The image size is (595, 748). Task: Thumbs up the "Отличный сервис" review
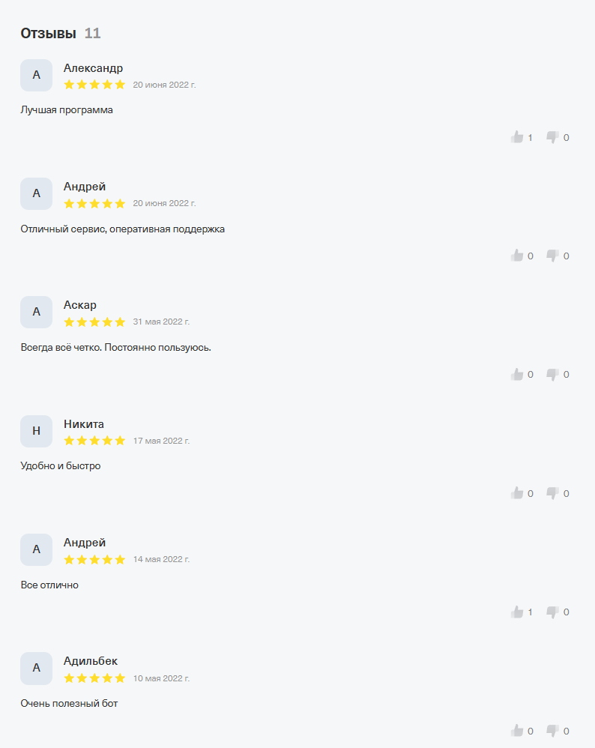click(x=517, y=256)
